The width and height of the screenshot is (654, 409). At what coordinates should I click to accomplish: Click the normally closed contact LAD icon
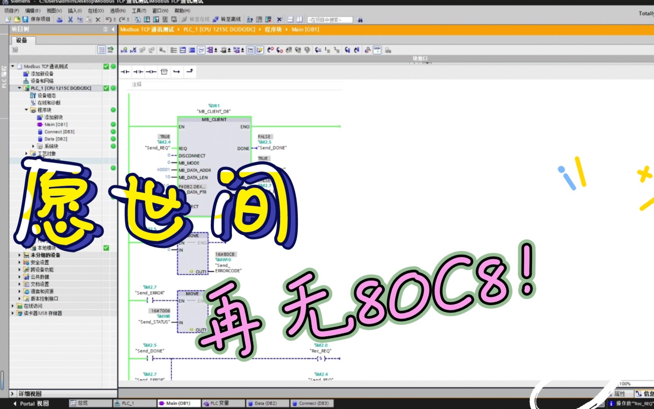[138, 72]
